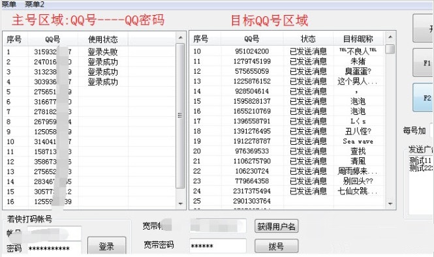Click the 登录 button
The image size is (434, 257).
click(106, 246)
